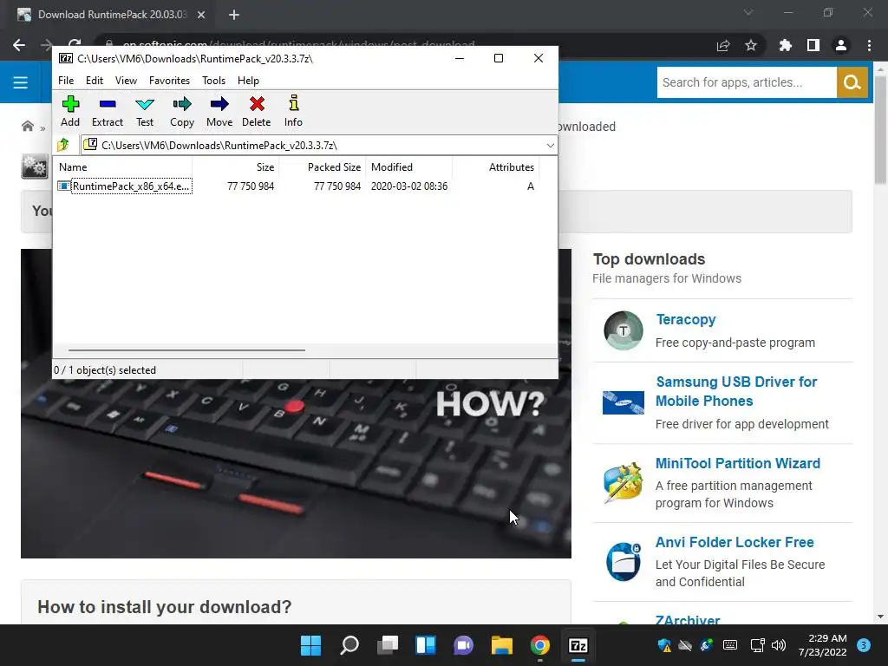This screenshot has width=888, height=666.
Task: Click the orange Softonic search button
Action: (x=852, y=82)
